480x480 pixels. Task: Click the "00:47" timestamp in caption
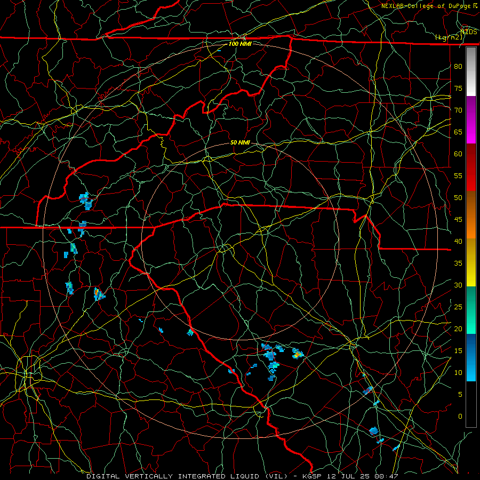tap(386, 476)
